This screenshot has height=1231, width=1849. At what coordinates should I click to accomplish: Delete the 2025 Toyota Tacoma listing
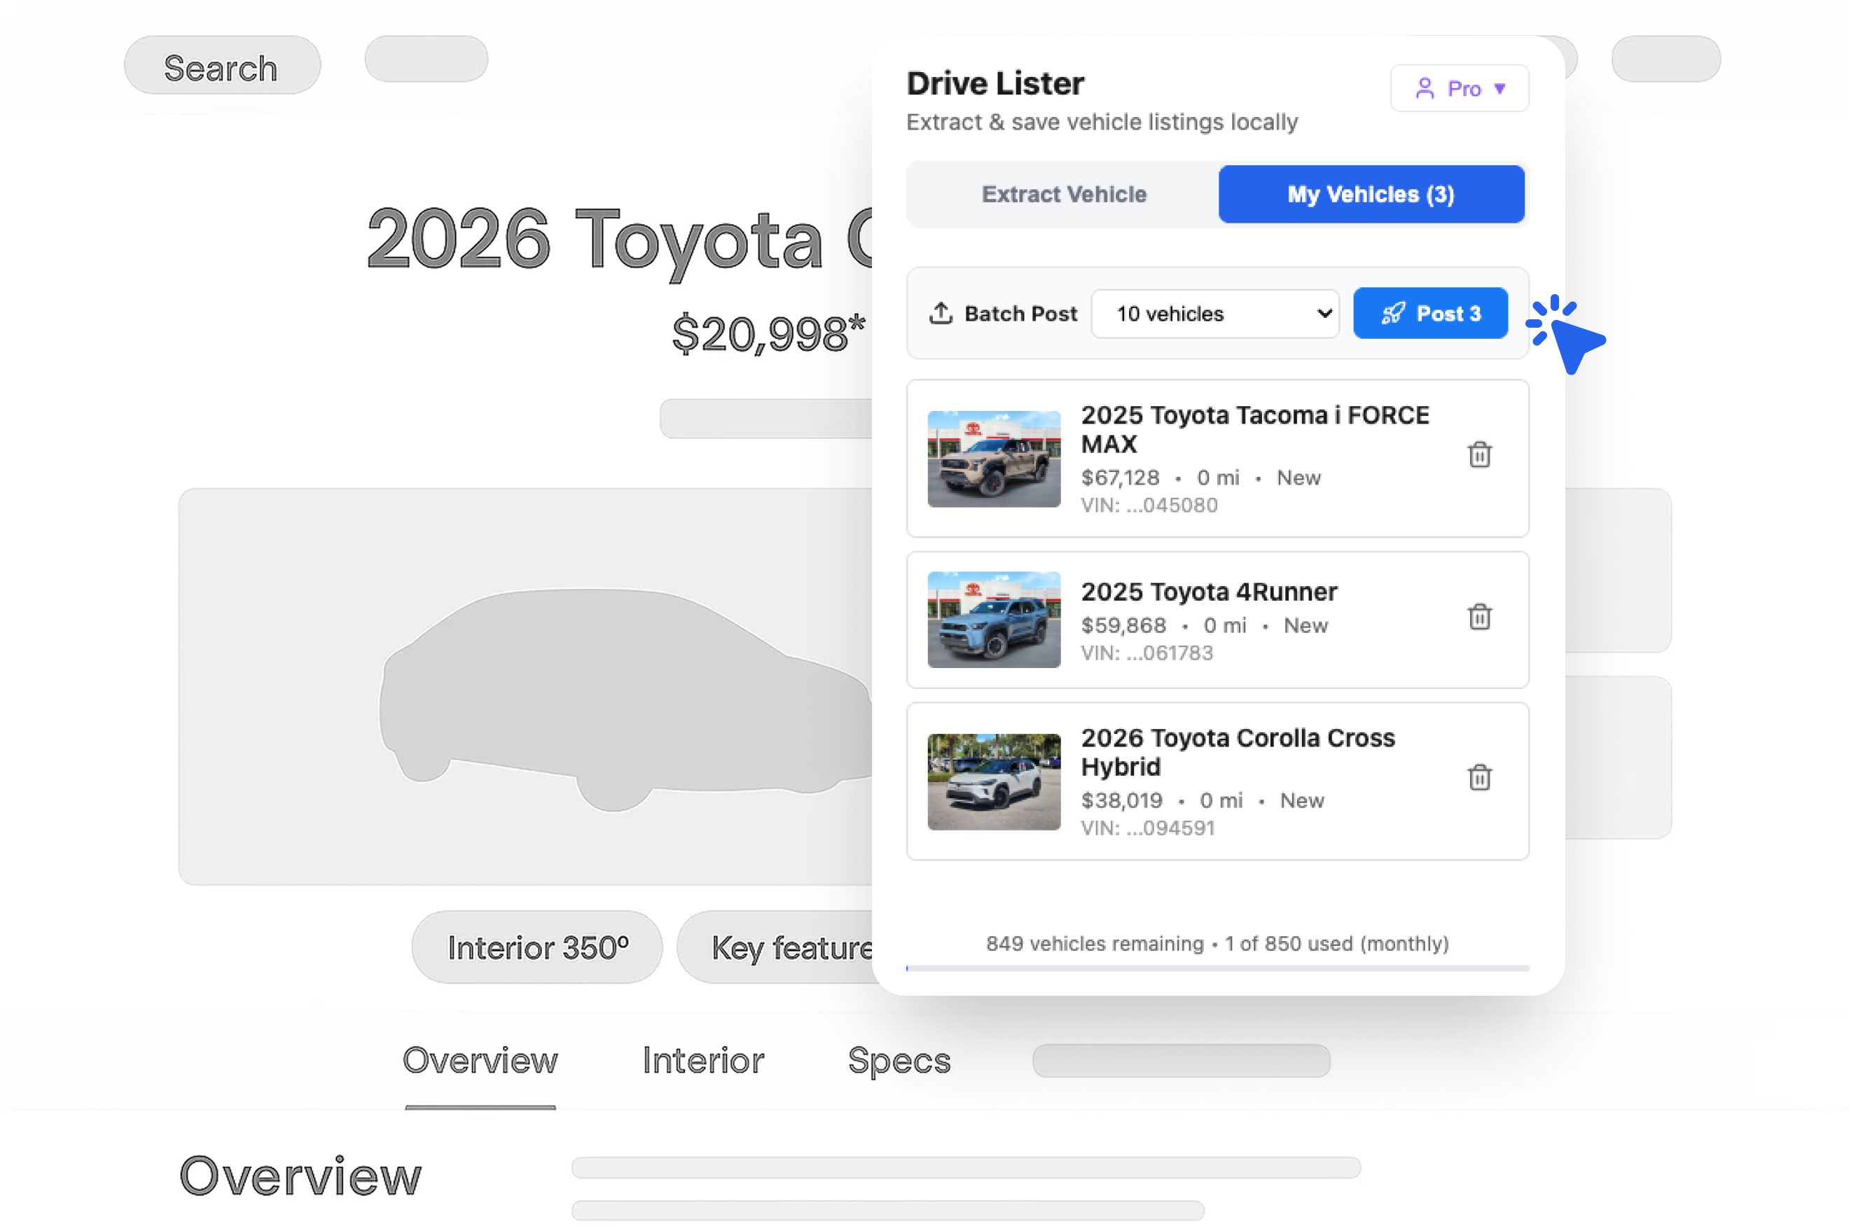coord(1478,454)
